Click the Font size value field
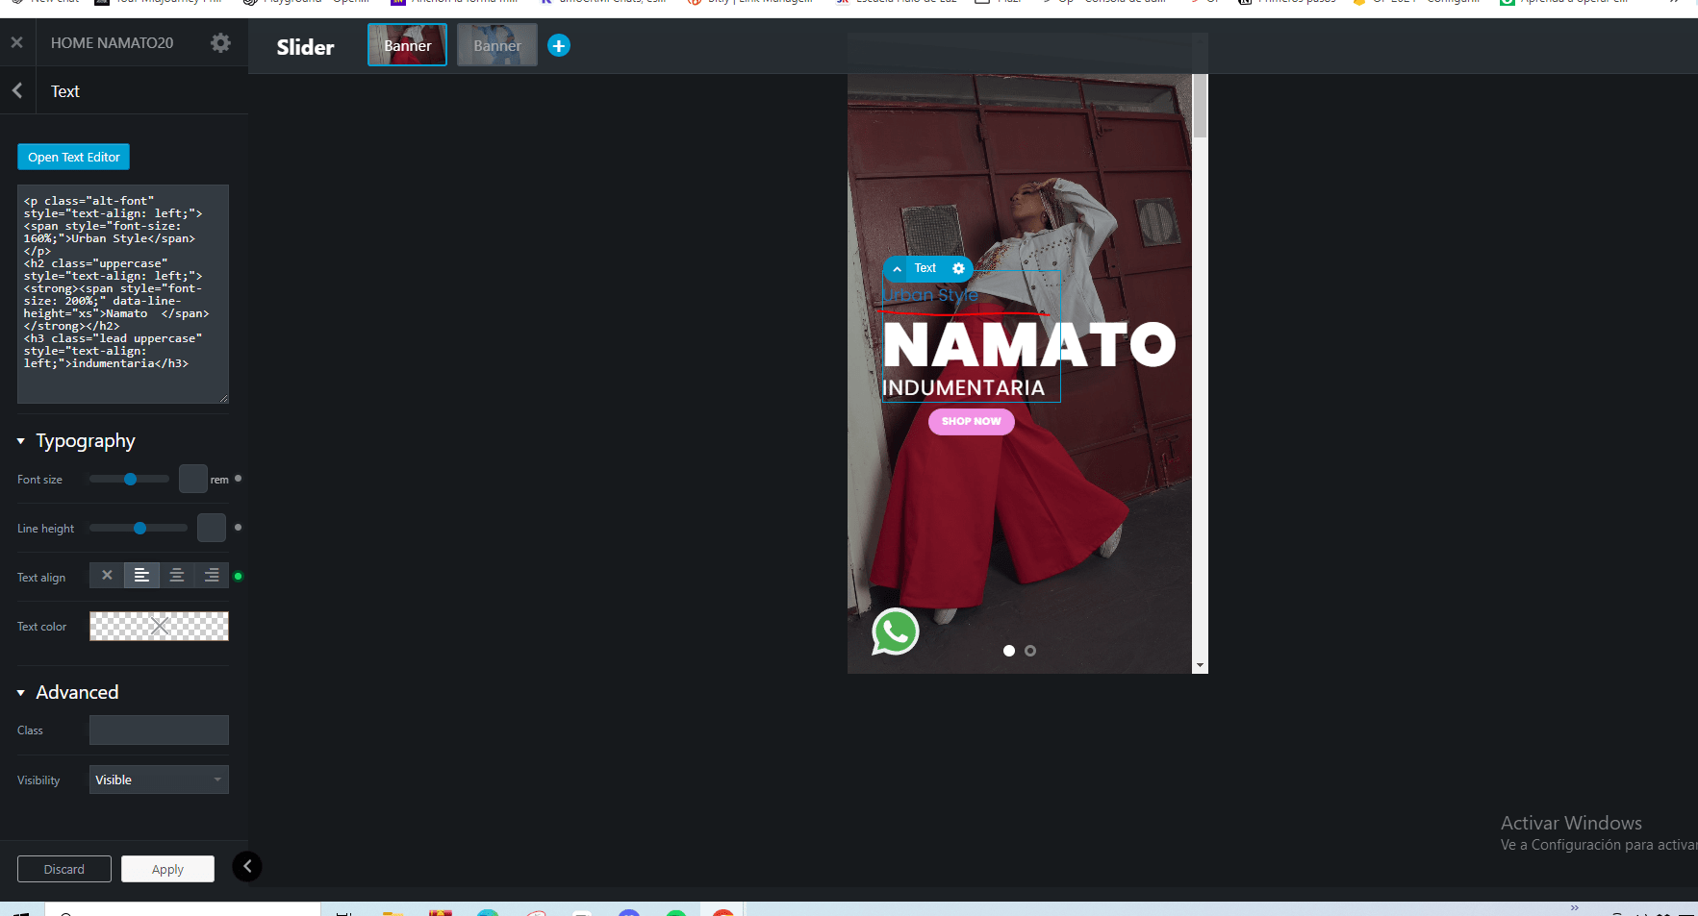 (x=193, y=479)
